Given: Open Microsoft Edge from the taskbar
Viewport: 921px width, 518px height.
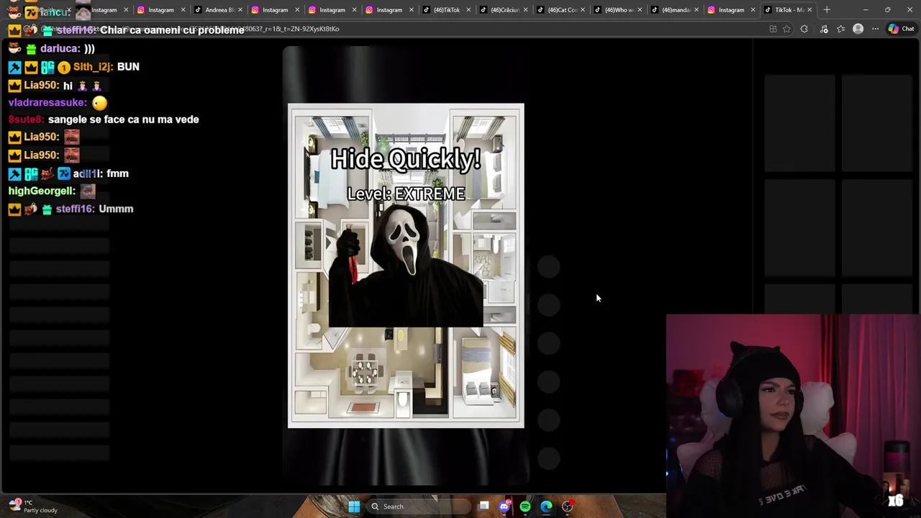Looking at the screenshot, I should pos(546,506).
